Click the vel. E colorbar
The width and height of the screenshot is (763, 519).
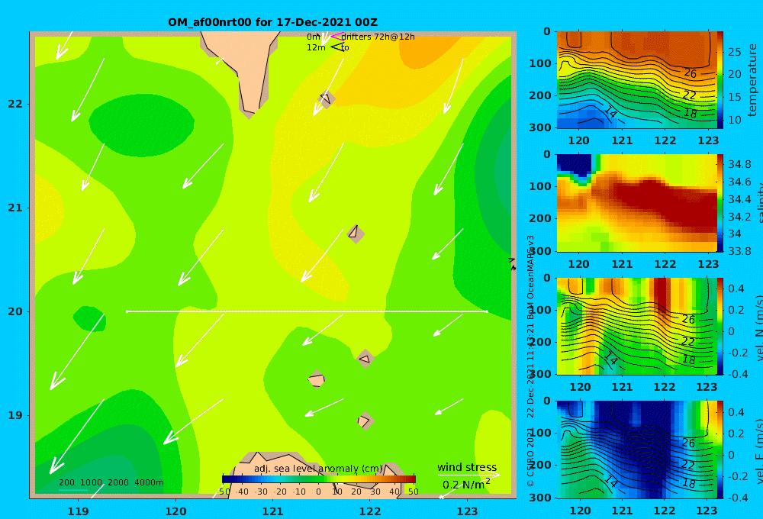point(720,450)
